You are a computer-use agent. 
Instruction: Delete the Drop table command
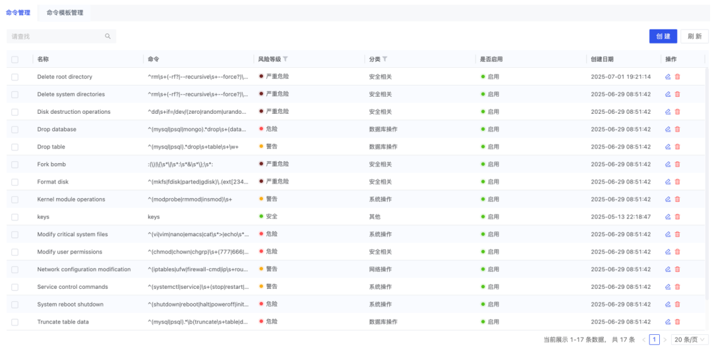(677, 147)
